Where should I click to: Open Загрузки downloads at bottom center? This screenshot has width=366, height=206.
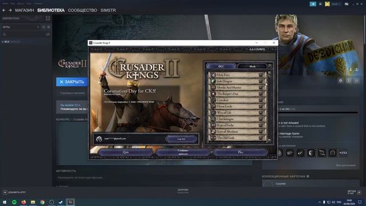click(x=183, y=191)
